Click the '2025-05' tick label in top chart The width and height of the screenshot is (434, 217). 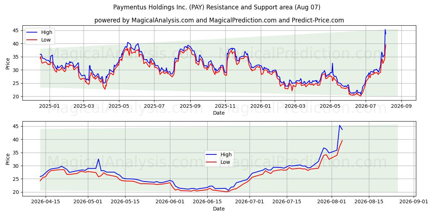(119, 106)
